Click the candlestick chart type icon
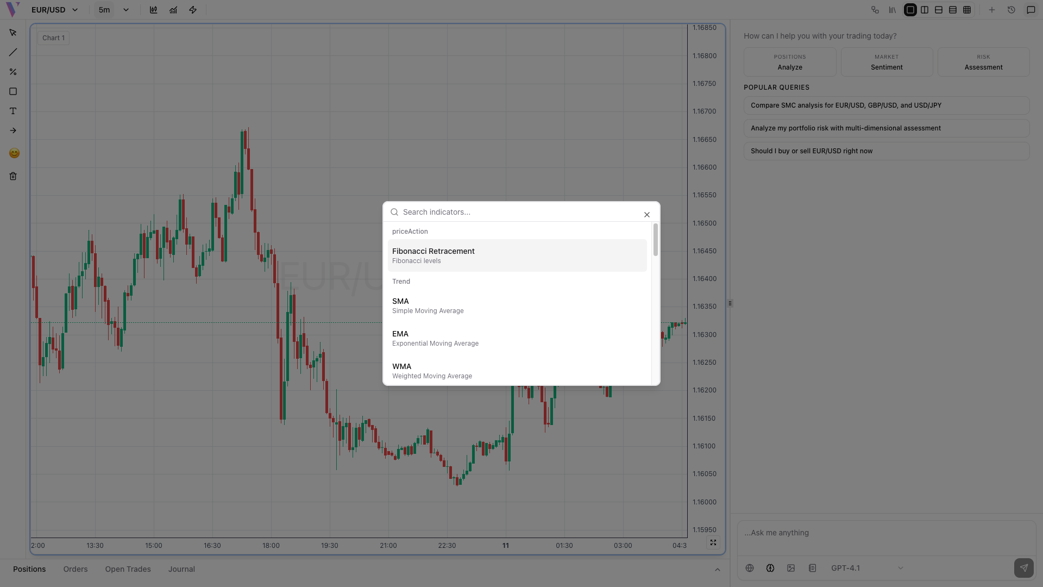 154,10
